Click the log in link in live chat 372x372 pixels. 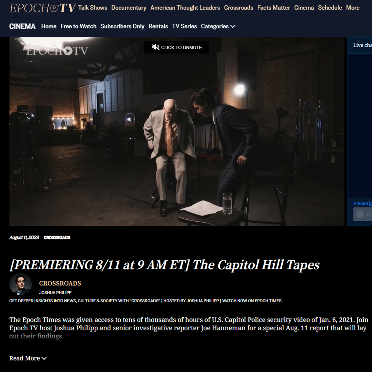[x=370, y=203]
